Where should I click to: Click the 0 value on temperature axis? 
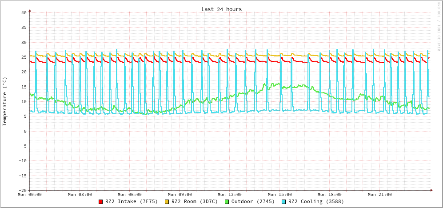[25, 131]
